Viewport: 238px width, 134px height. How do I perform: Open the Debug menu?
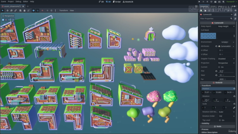click(x=18, y=1)
